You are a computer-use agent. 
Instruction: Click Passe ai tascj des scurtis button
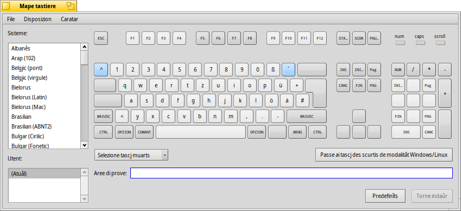[384, 155]
